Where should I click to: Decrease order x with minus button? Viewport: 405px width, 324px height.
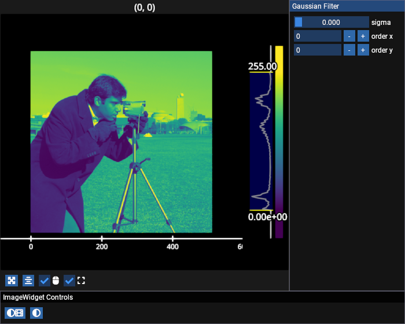point(349,36)
